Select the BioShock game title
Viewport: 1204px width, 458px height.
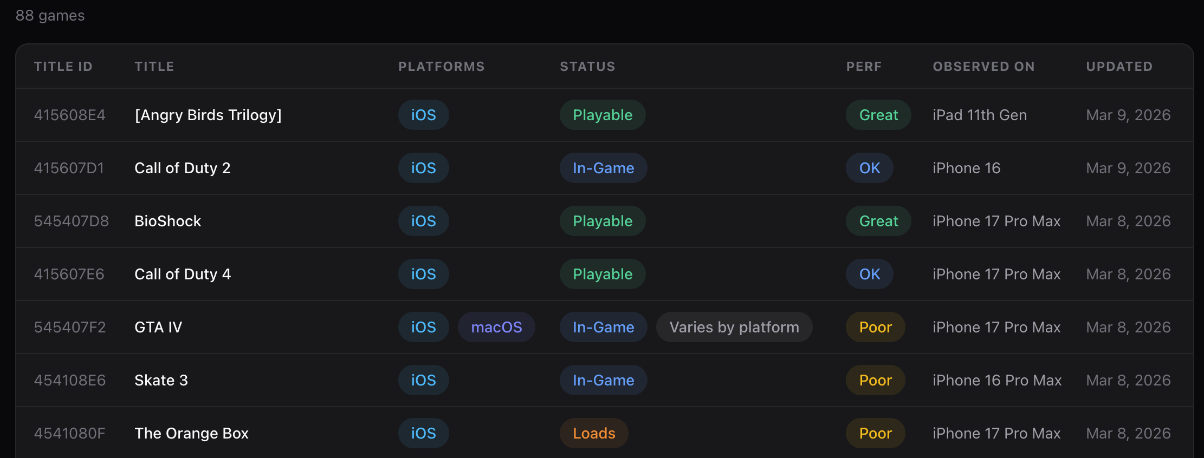[168, 221]
